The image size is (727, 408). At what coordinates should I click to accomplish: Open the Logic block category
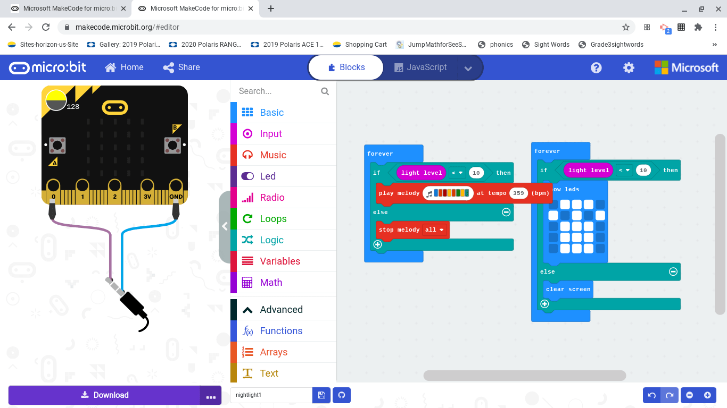270,240
